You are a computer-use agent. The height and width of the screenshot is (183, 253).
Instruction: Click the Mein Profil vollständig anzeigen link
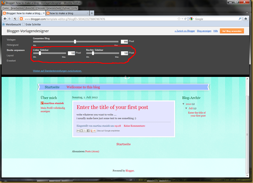53,110
